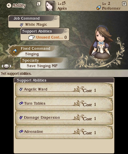Viewport: 128px width, 154px height.
Task: Open the Support Abilities Unused Cost slot
Action: point(45,34)
